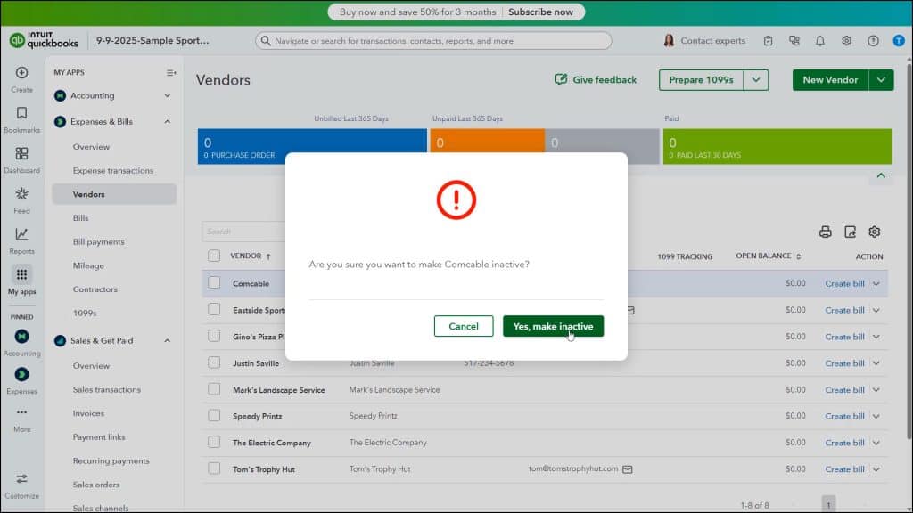Viewport: 913px width, 513px height.
Task: Expand the Accounting section
Action: coord(167,95)
